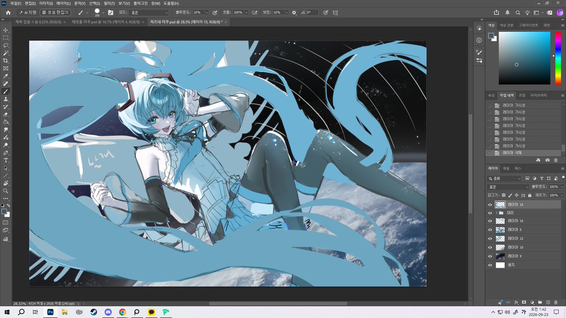Viewport: 566px width, 318px height.
Task: Add layer mask icon in Layers panel
Action: pyautogui.click(x=524, y=302)
